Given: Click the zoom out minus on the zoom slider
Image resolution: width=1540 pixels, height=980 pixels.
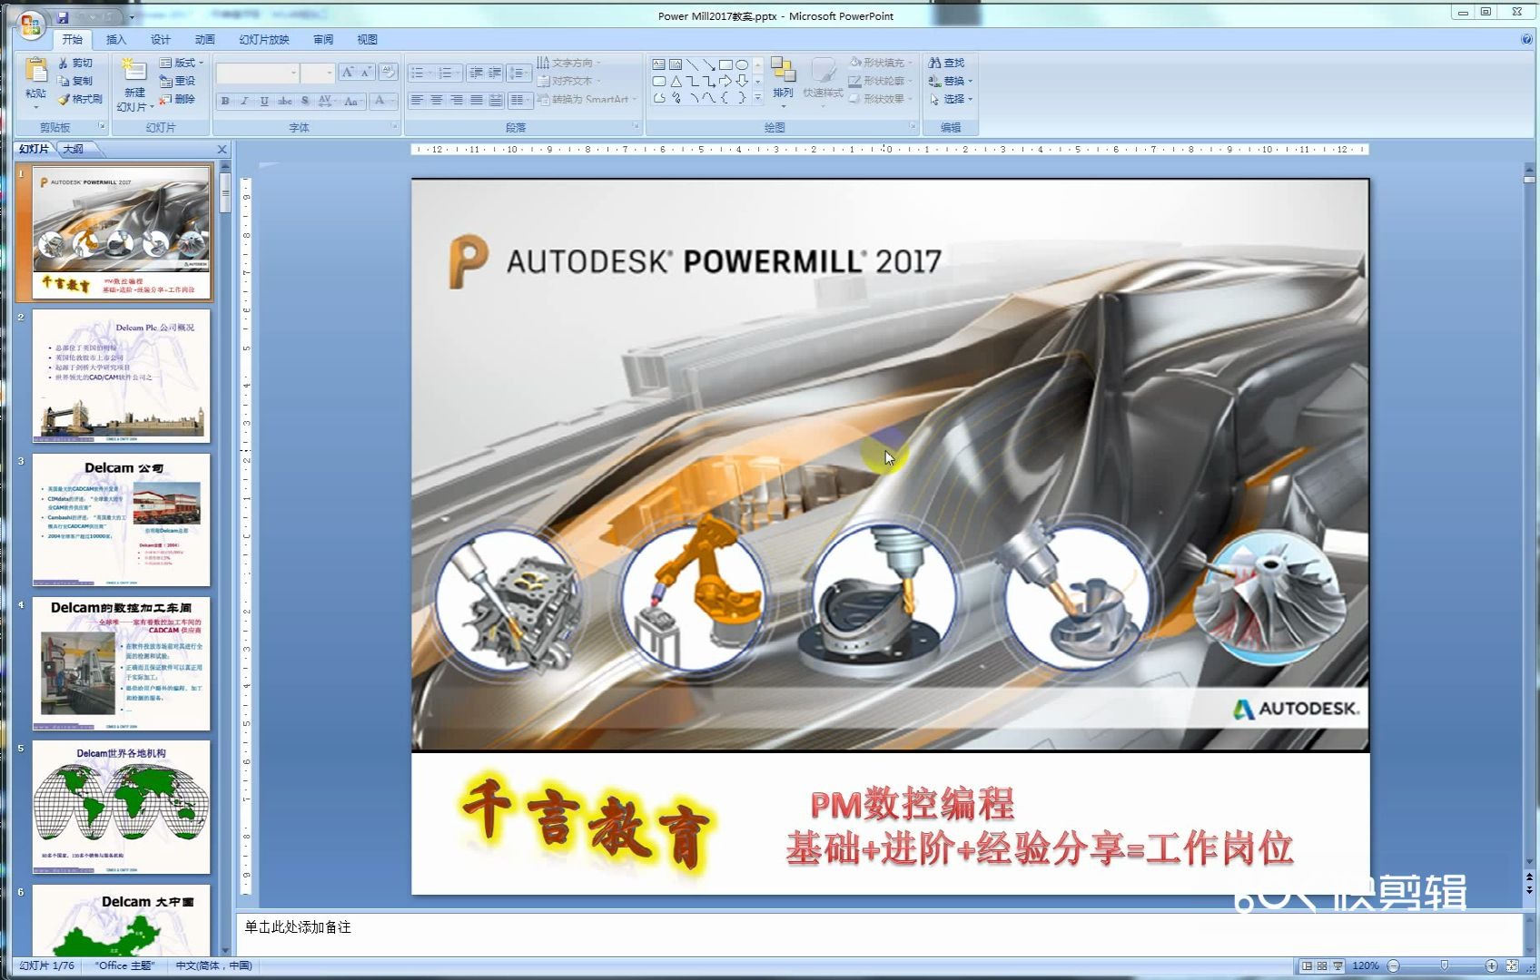Looking at the screenshot, I should [1393, 965].
